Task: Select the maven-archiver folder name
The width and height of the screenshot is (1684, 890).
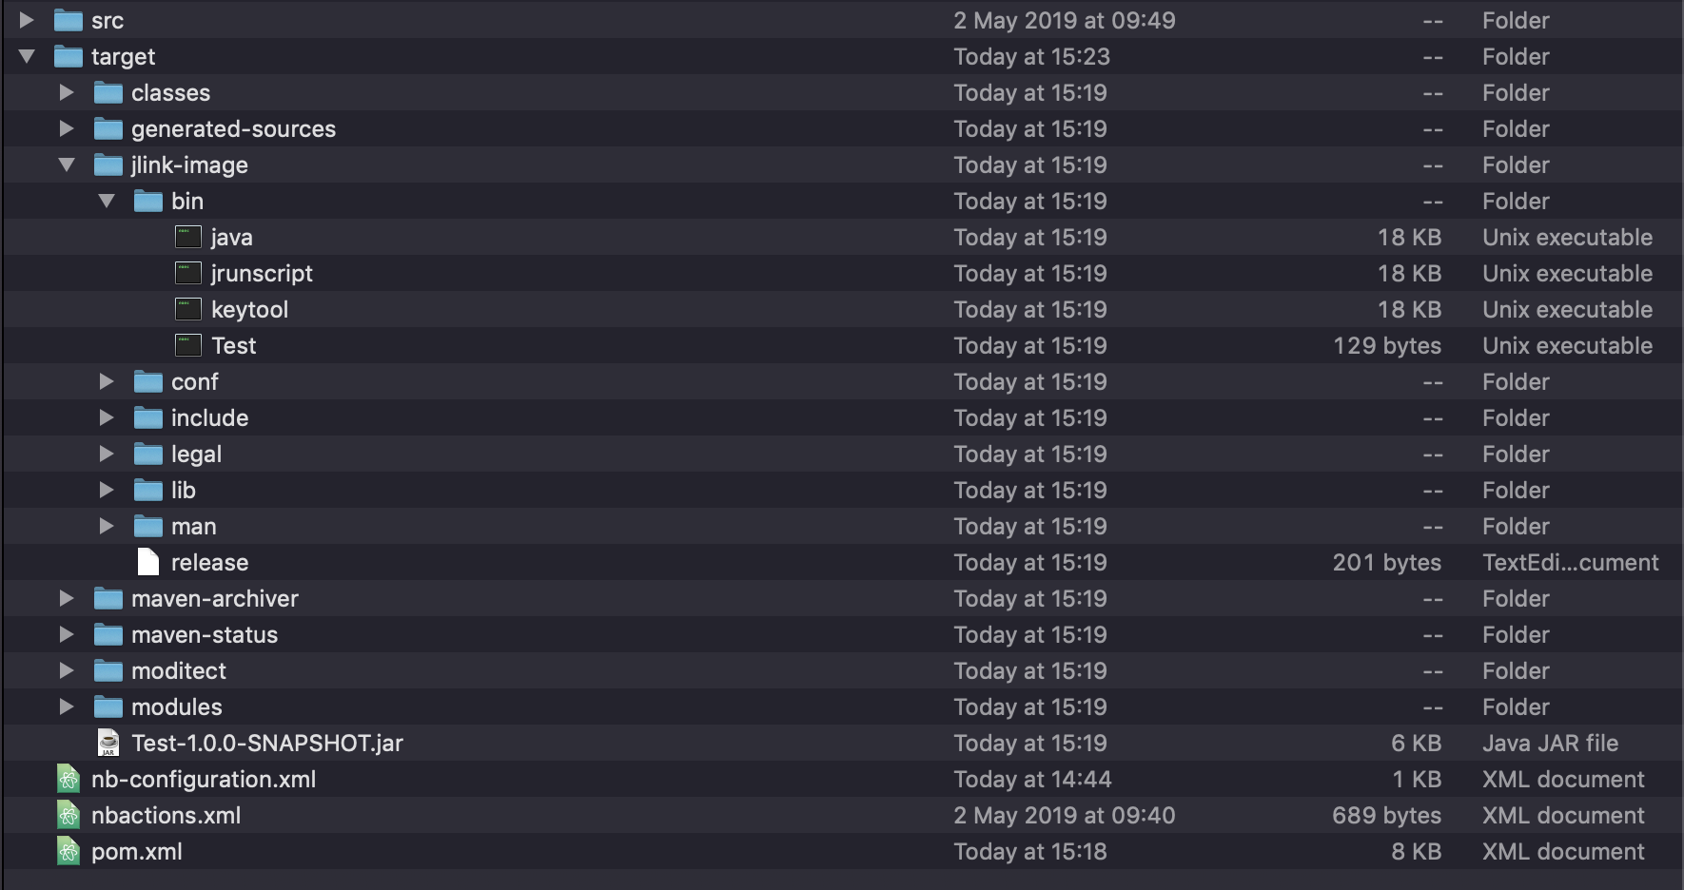Action: [215, 599]
